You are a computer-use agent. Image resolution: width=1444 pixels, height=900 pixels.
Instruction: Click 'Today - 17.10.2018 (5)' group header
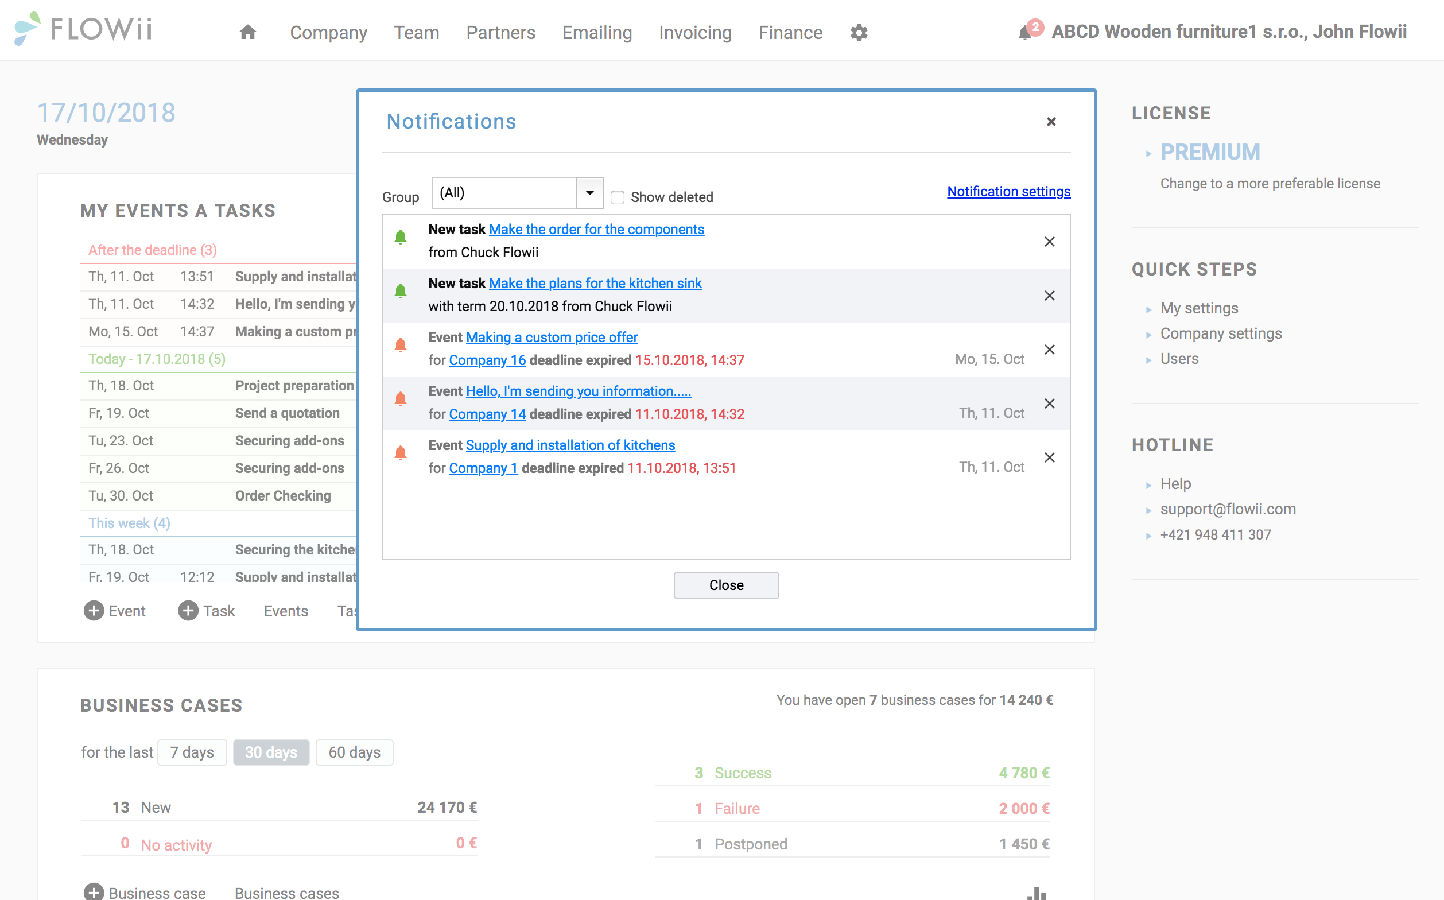click(157, 359)
